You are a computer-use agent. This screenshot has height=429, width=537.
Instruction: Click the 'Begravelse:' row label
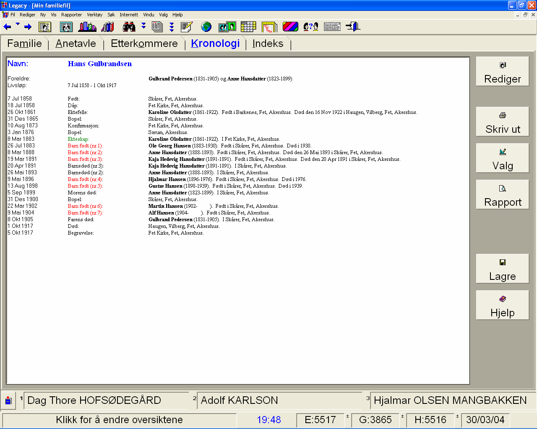coord(81,233)
